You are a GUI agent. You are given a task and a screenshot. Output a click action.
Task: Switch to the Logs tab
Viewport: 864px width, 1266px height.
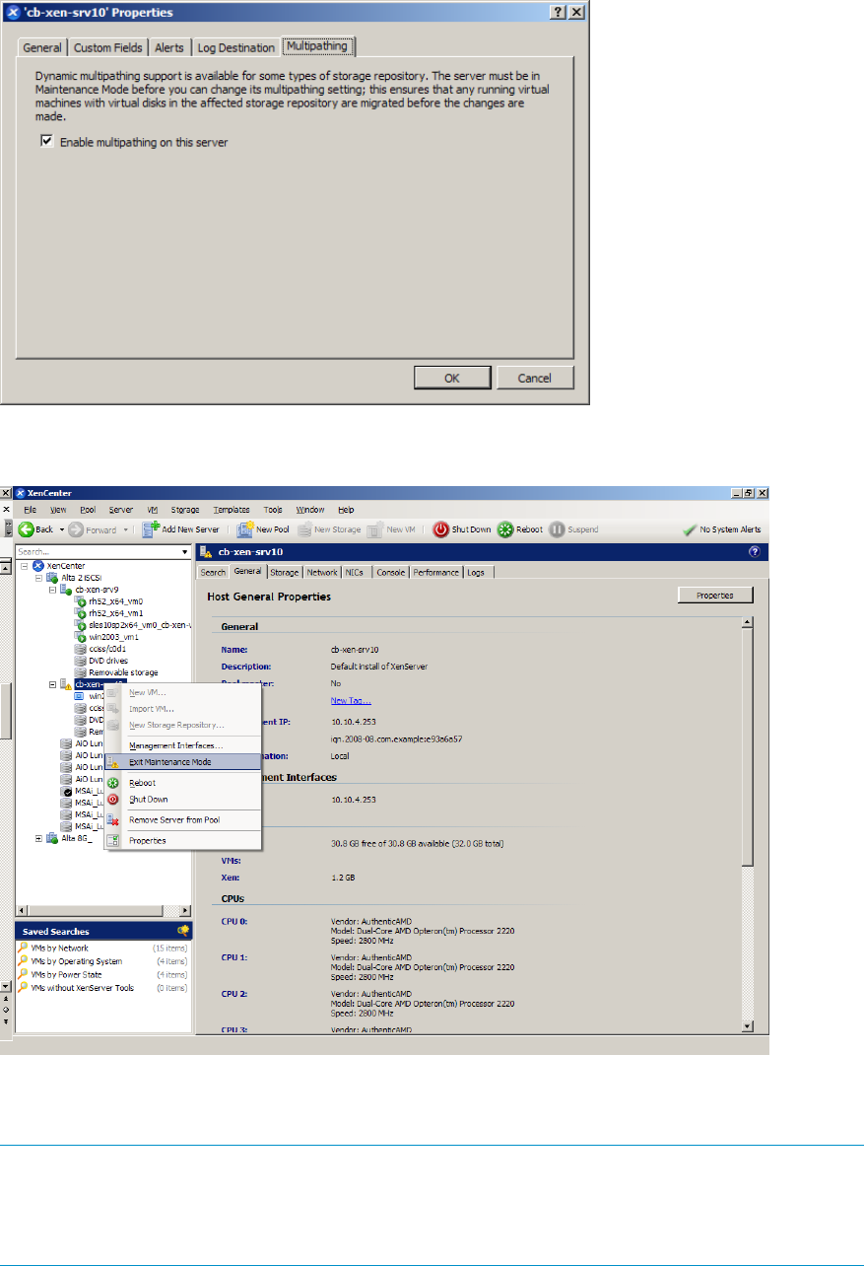click(476, 572)
